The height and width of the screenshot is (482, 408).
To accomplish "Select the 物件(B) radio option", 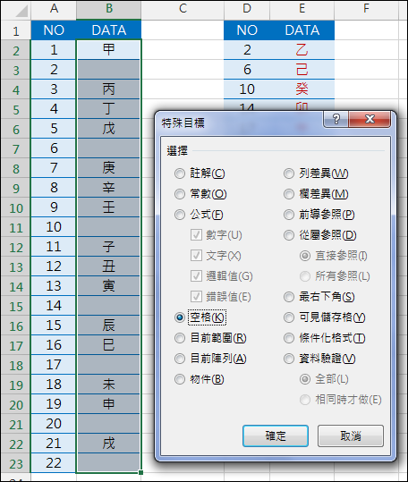I will 180,379.
